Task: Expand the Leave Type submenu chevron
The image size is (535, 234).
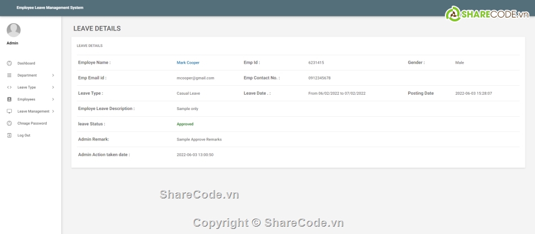Action: click(x=53, y=87)
